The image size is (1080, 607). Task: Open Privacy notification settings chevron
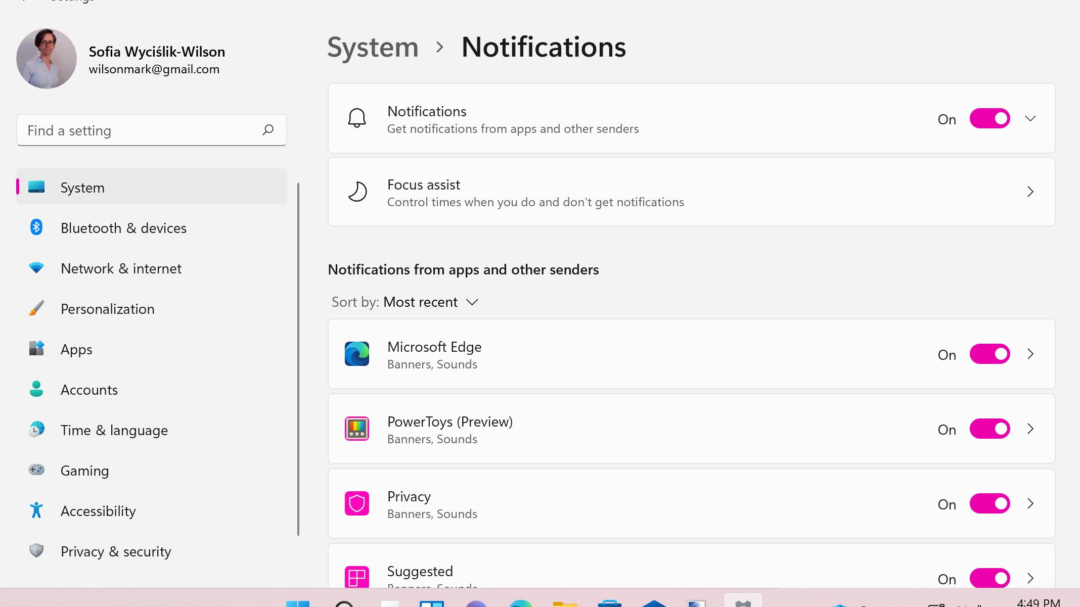[x=1030, y=503]
